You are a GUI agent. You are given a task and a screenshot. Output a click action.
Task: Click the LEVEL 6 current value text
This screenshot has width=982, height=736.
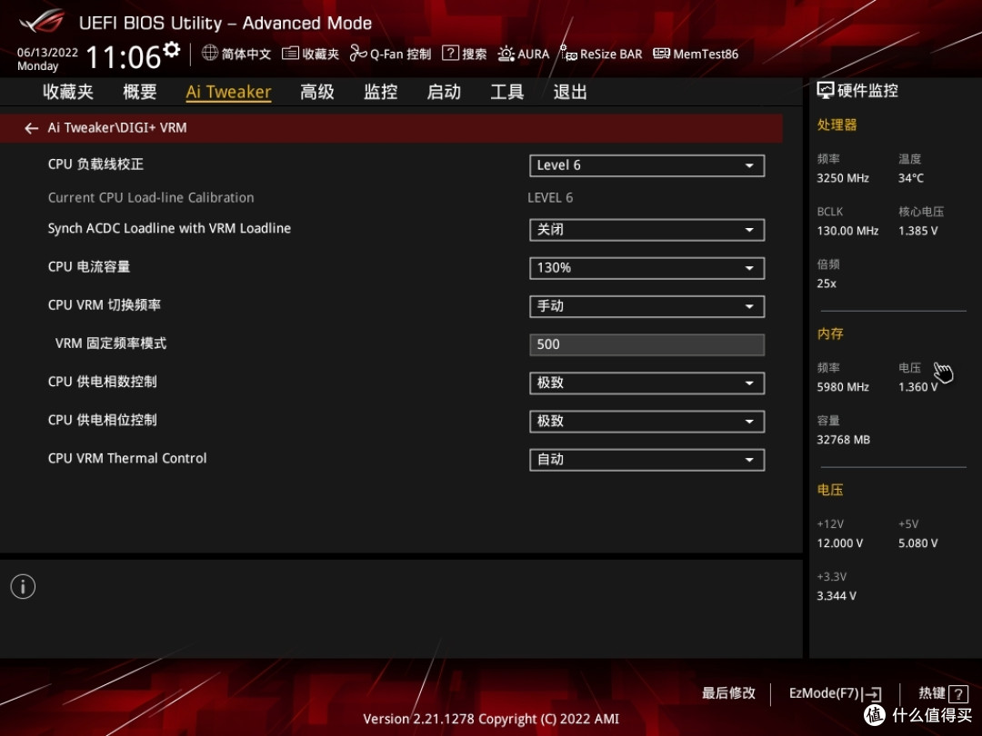[x=550, y=198]
